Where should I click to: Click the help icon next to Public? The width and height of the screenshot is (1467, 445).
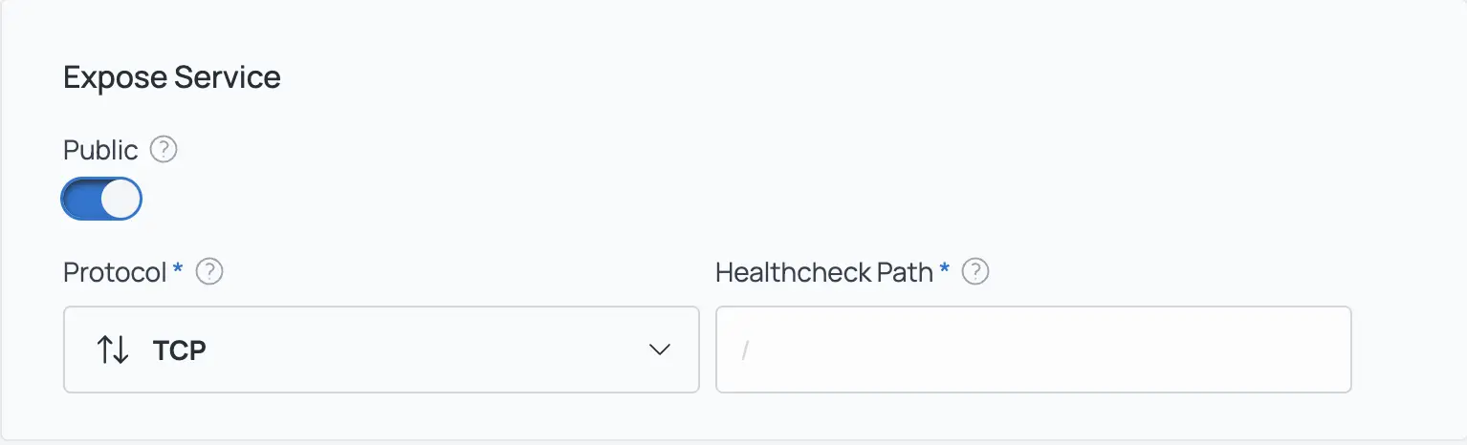(164, 150)
